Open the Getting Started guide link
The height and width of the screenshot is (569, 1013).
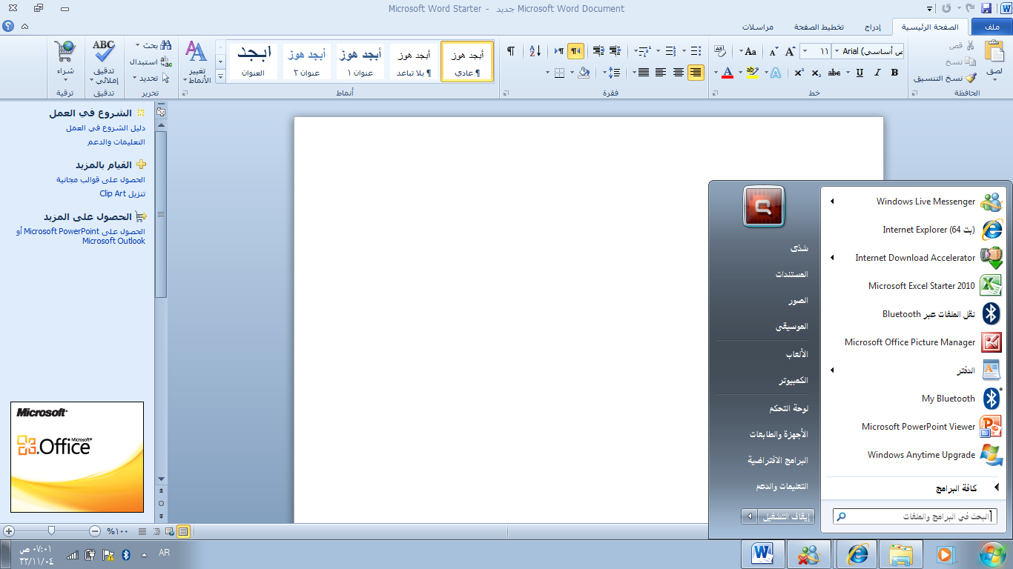106,127
